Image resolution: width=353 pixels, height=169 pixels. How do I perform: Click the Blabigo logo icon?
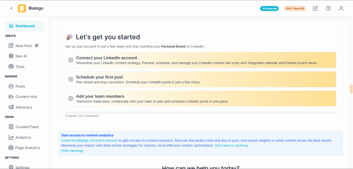tap(22, 8)
